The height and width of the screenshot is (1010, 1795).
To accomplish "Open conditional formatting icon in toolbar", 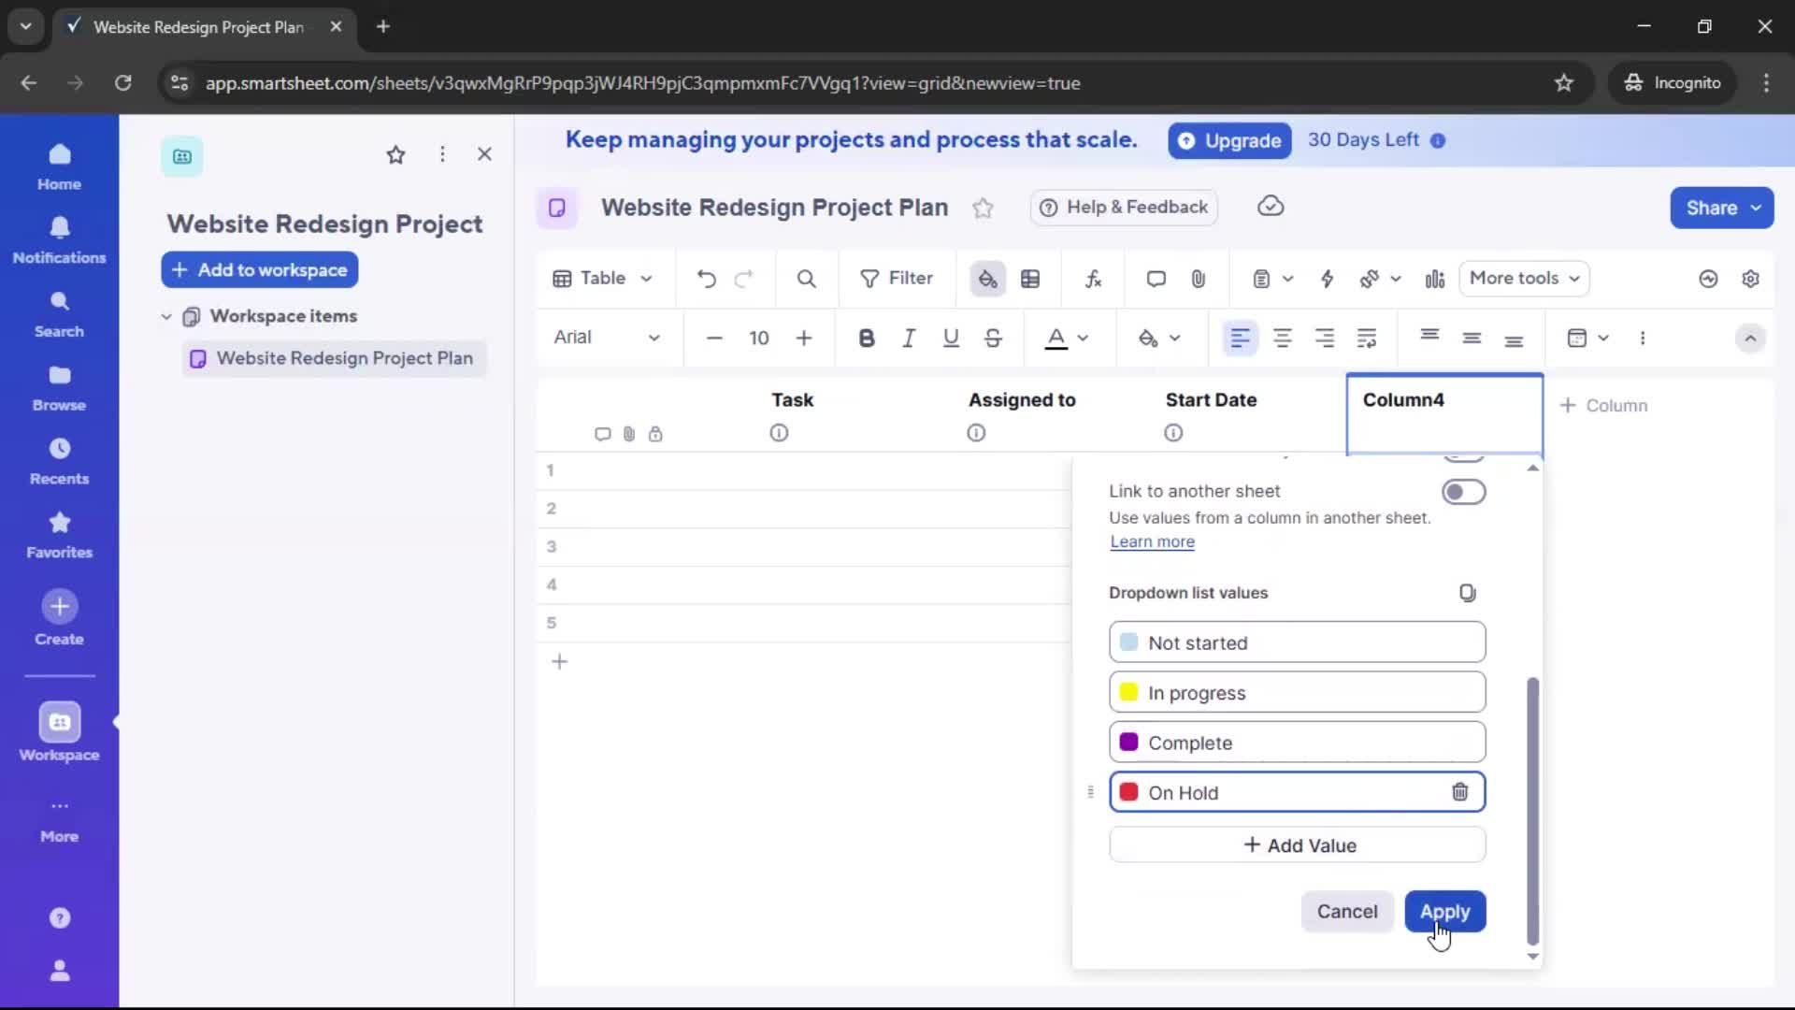I will (x=1031, y=279).
